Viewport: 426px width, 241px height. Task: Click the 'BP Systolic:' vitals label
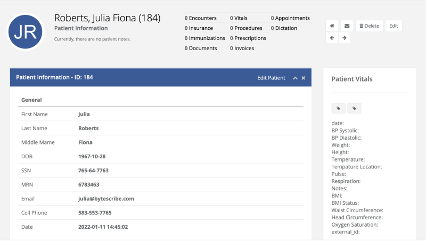click(x=345, y=131)
